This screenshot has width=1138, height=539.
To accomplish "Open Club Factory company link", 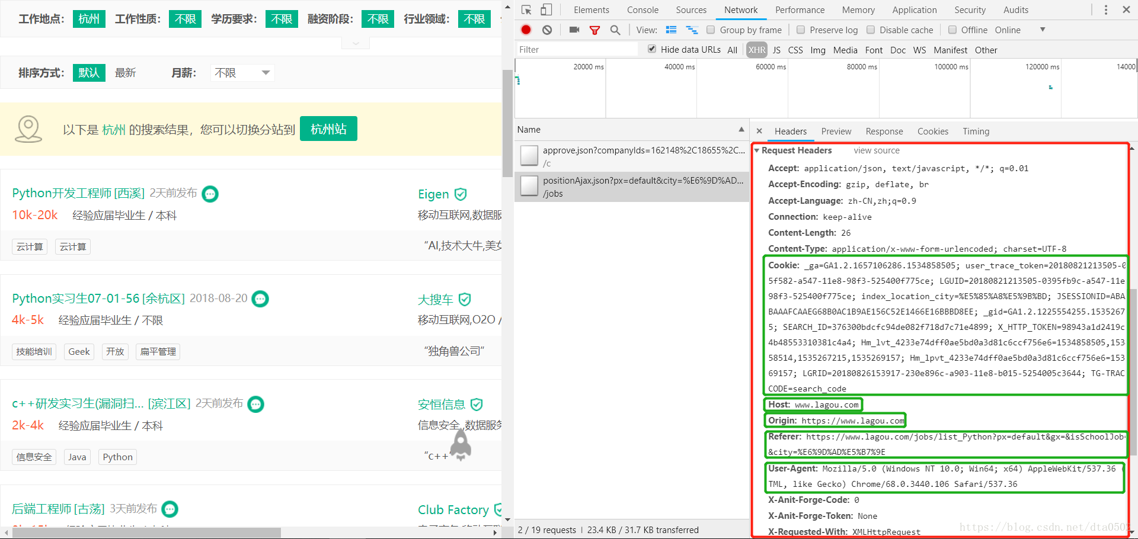I will pos(453,509).
